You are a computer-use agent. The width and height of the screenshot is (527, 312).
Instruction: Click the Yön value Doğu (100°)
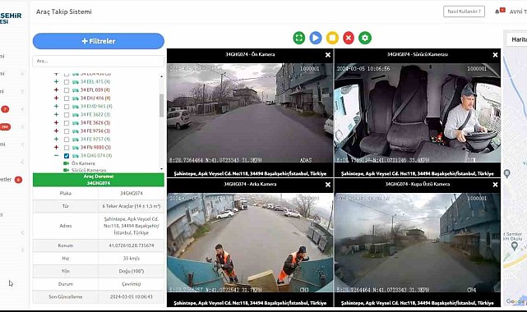[x=132, y=271]
